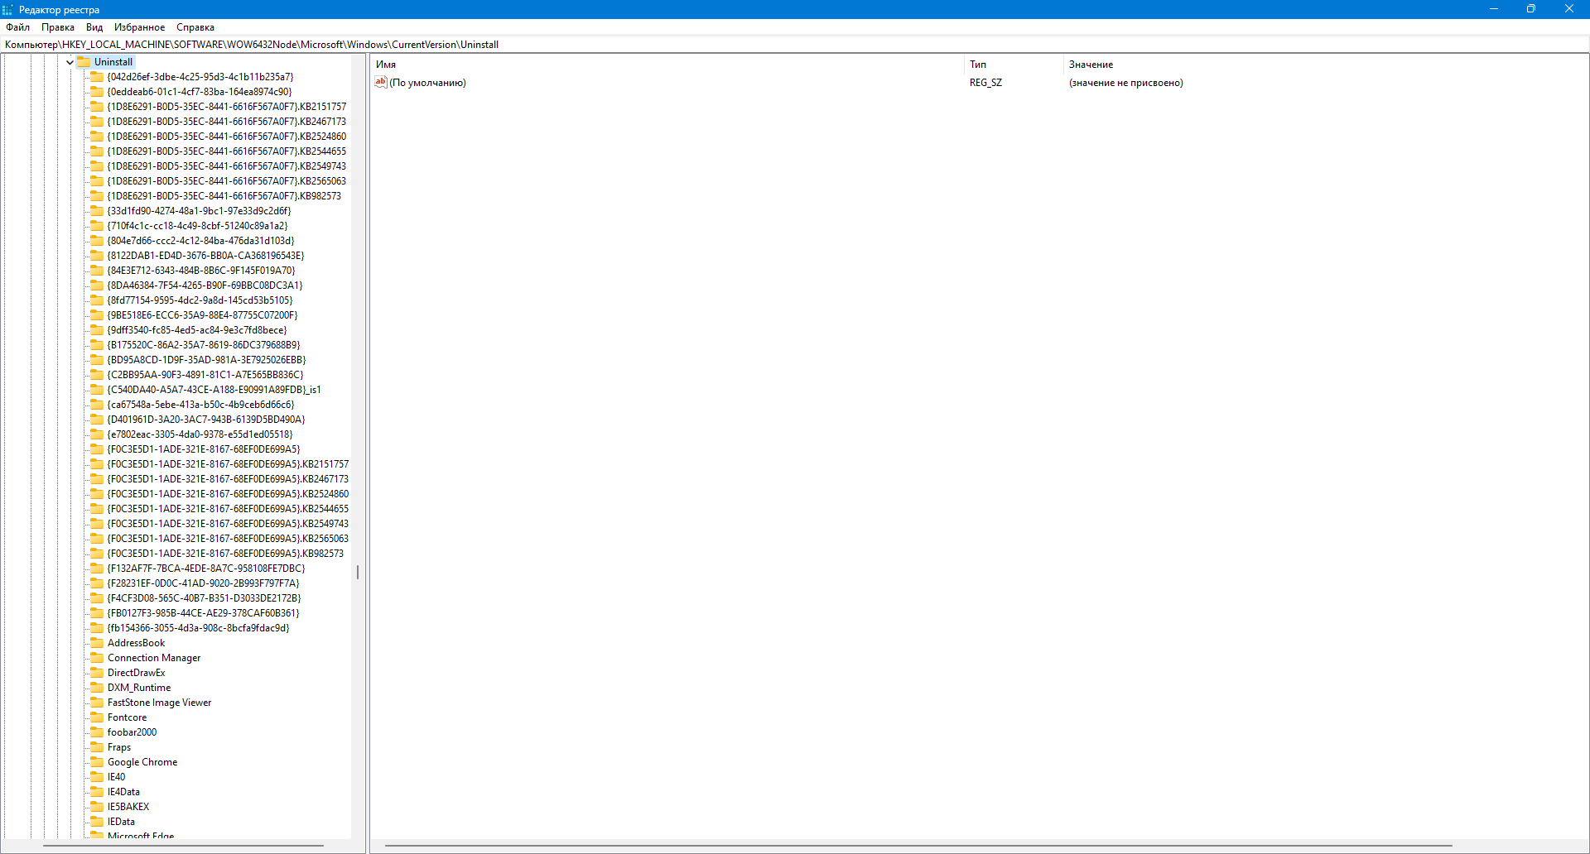1590x854 pixels.
Task: Open the Справка menu
Action: [x=195, y=27]
